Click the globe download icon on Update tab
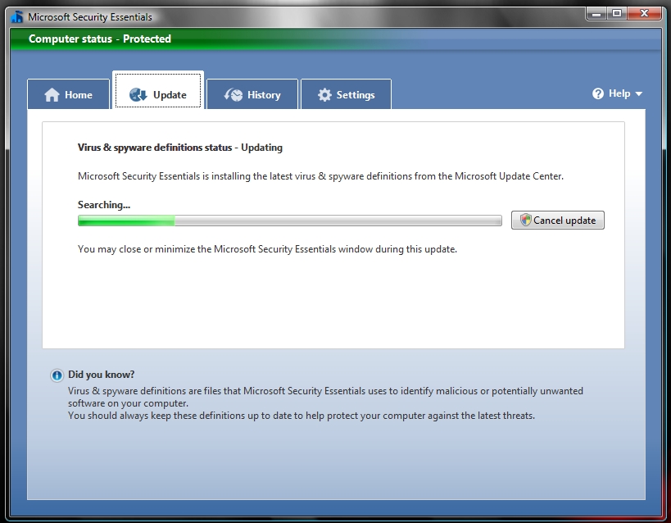The image size is (671, 523). 138,94
